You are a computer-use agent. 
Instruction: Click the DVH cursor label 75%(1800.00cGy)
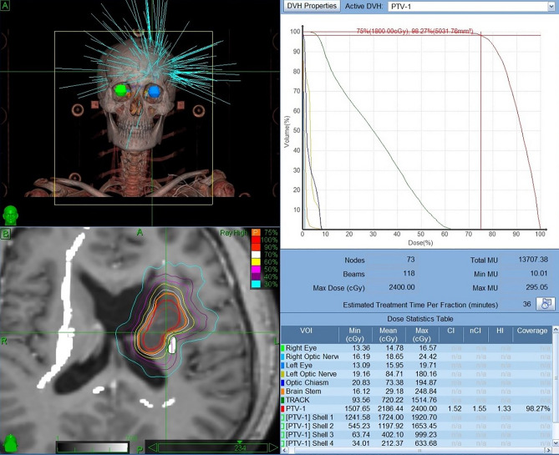tap(382, 32)
